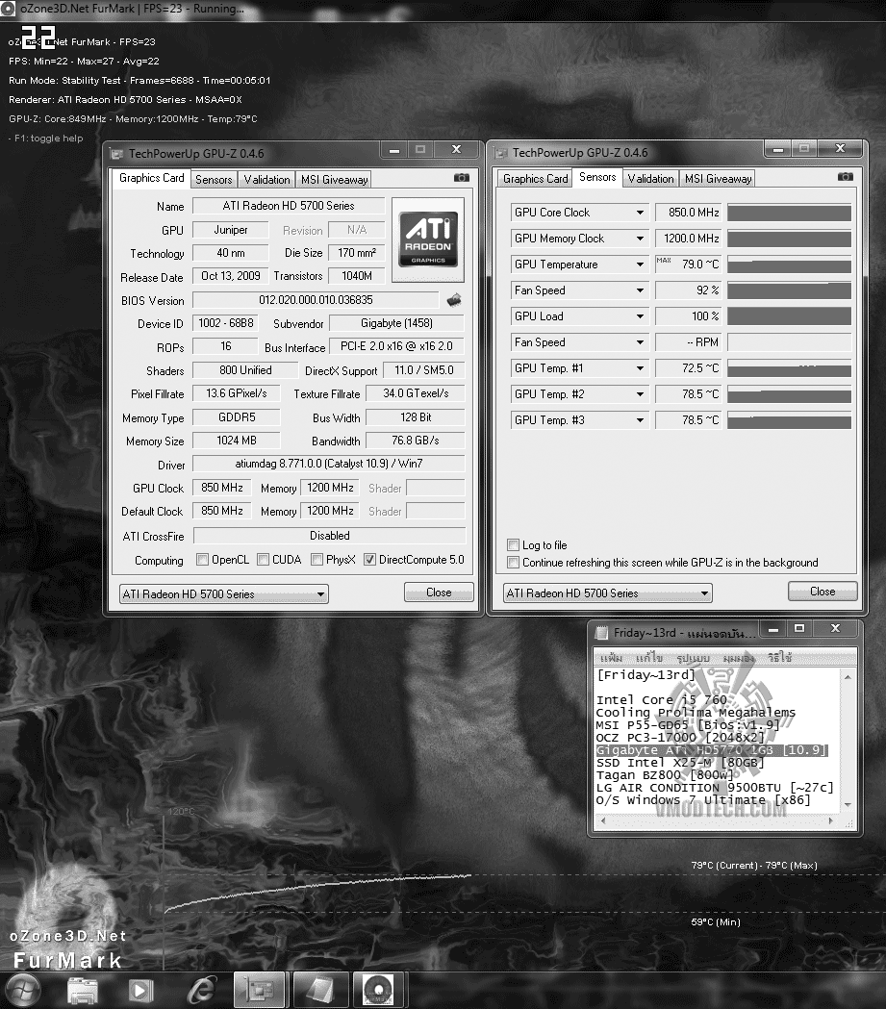Screen dimensions: 886x1009
Task: Click the ATI Radeon Graphics logo
Action: [428, 240]
